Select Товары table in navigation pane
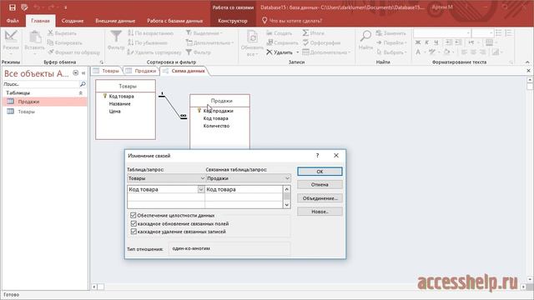Image resolution: width=534 pixels, height=300 pixels. 26,112
